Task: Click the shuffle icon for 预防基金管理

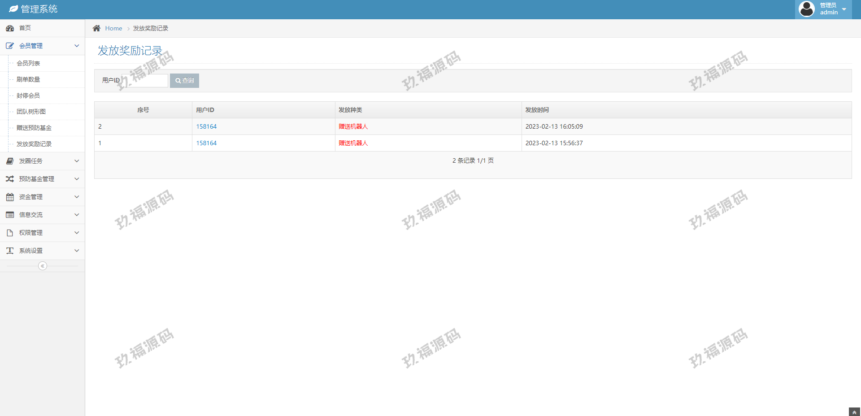Action: 10,179
